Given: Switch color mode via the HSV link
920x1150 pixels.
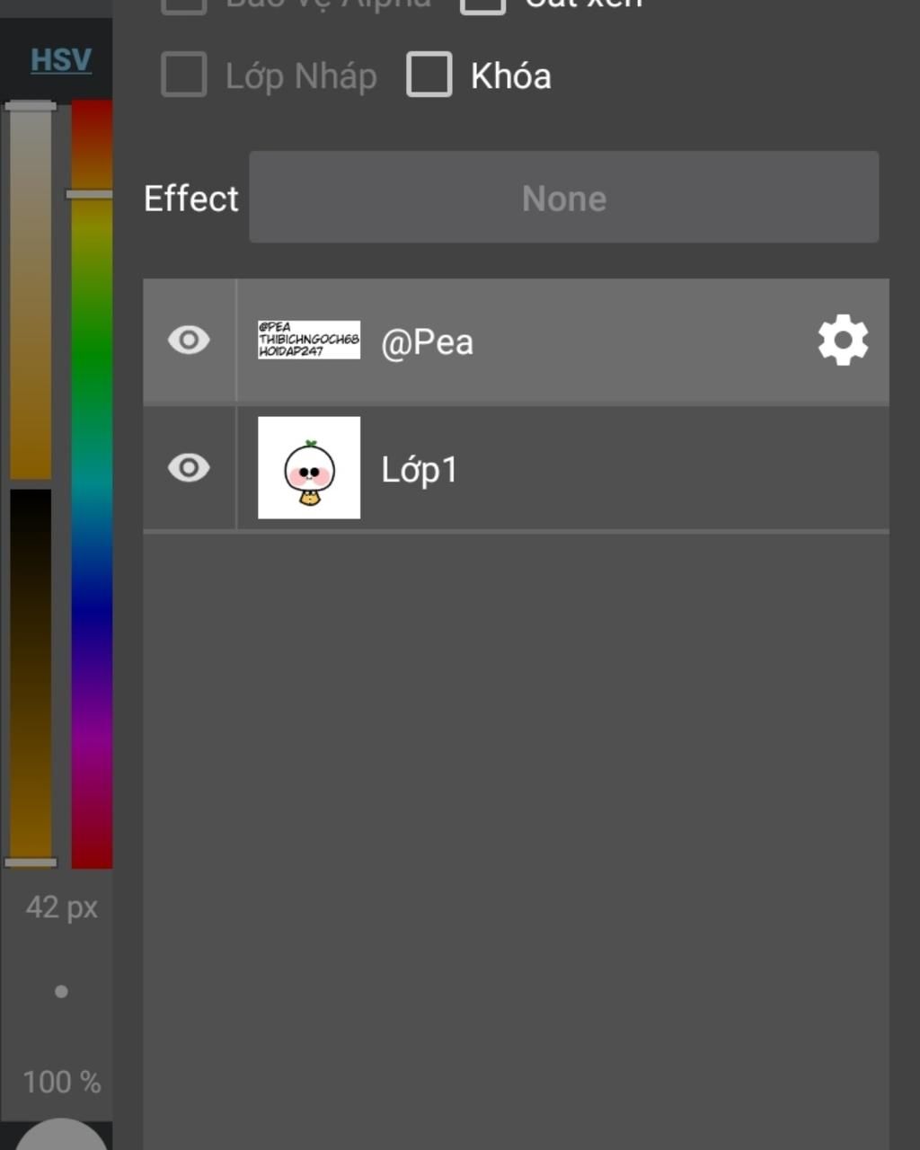Looking at the screenshot, I should 61,60.
